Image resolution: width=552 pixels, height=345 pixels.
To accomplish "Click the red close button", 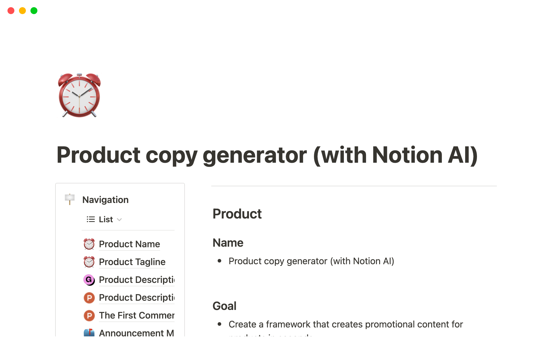I will click(11, 11).
